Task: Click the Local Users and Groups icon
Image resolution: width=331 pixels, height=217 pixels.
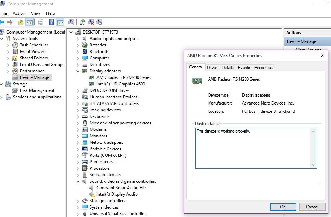Action: click(15, 65)
